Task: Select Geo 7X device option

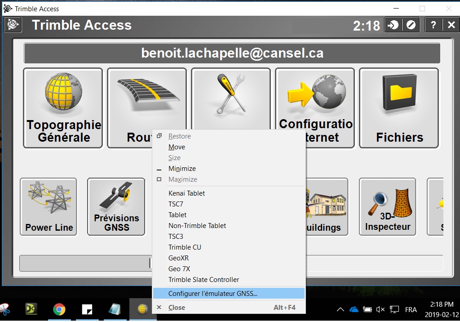Action: pyautogui.click(x=229, y=269)
